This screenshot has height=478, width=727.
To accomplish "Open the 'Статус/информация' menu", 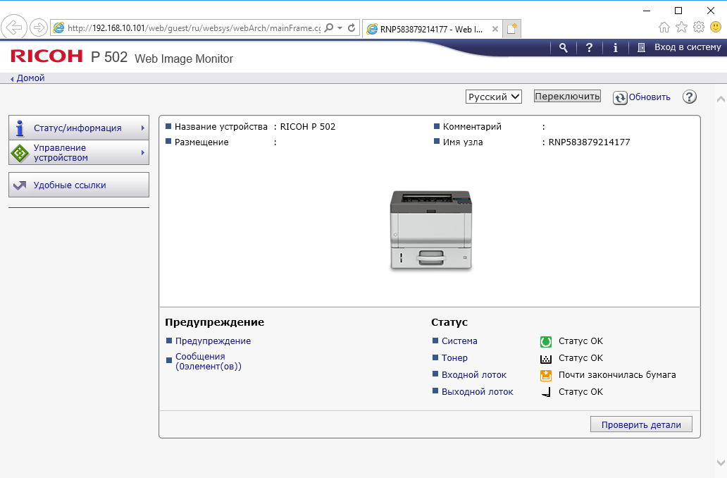I will pos(79,128).
